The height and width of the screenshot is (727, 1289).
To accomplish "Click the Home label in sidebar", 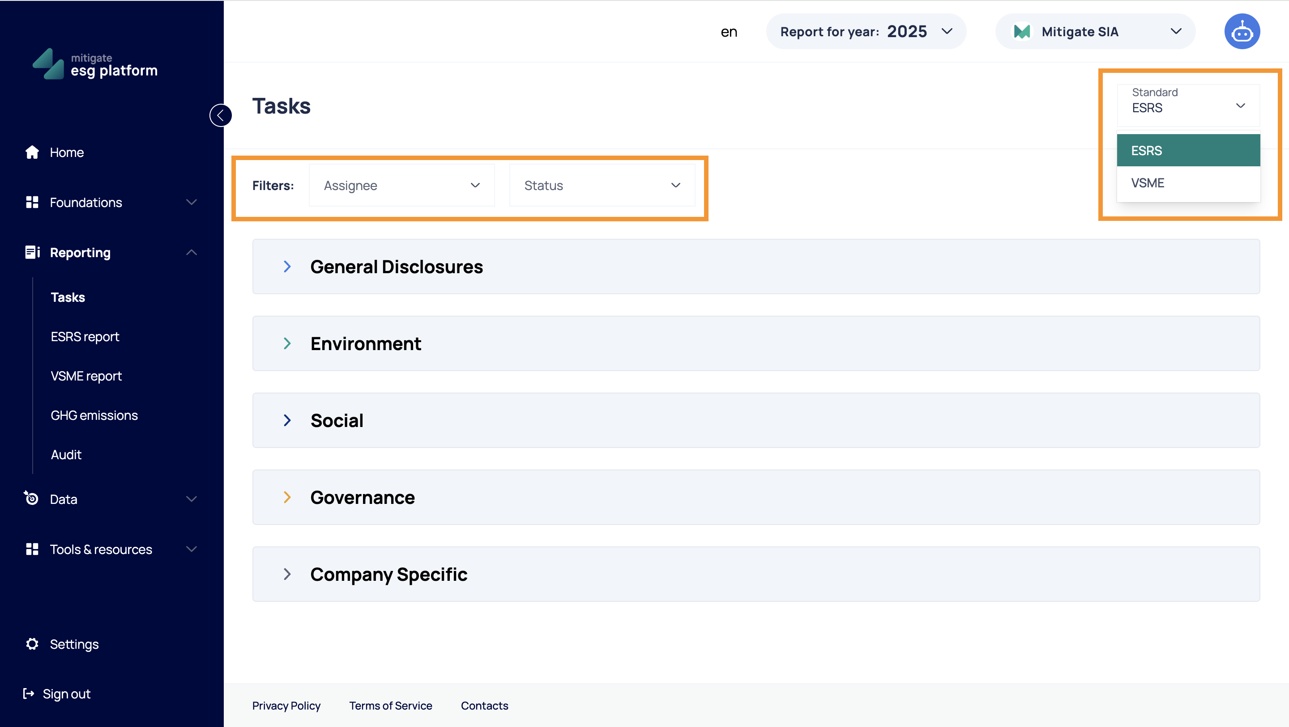I will point(67,152).
